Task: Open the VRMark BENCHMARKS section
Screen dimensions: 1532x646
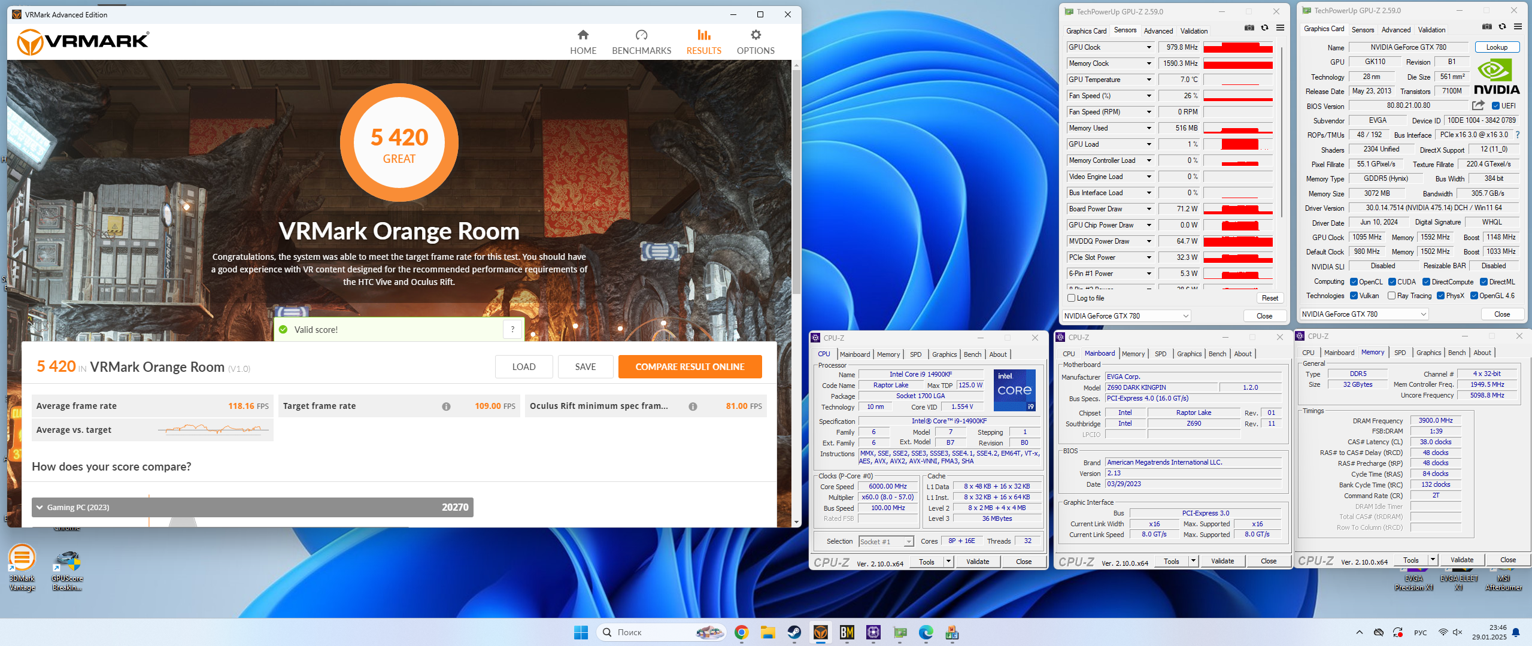Action: (x=641, y=42)
